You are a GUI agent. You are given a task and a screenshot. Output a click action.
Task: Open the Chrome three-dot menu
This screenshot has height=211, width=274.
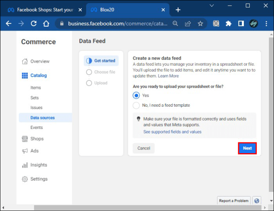pos(266,23)
